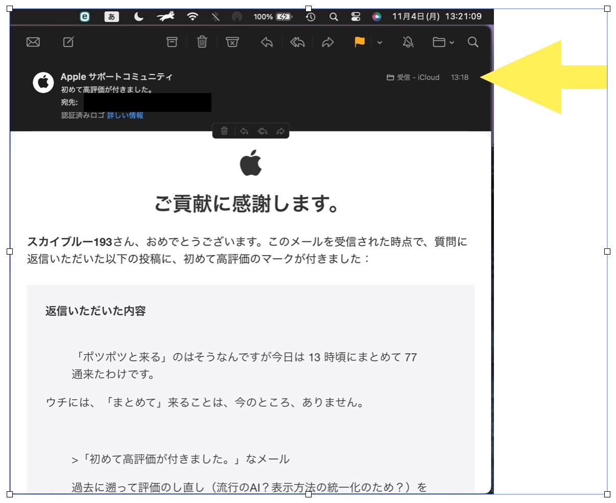
Task: Open the Wi-Fi menu
Action: pos(193,17)
